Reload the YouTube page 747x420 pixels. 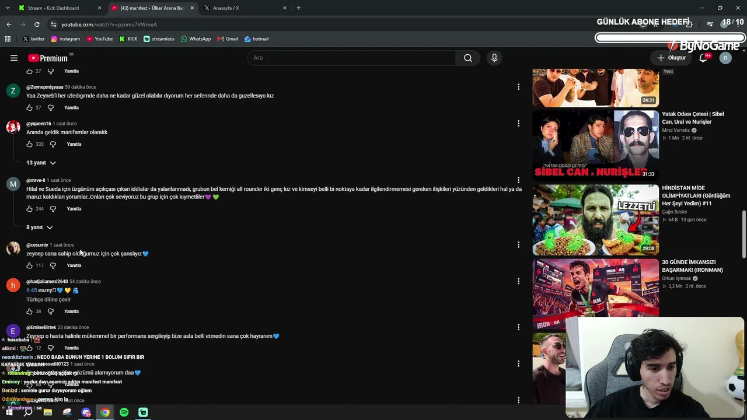click(37, 24)
